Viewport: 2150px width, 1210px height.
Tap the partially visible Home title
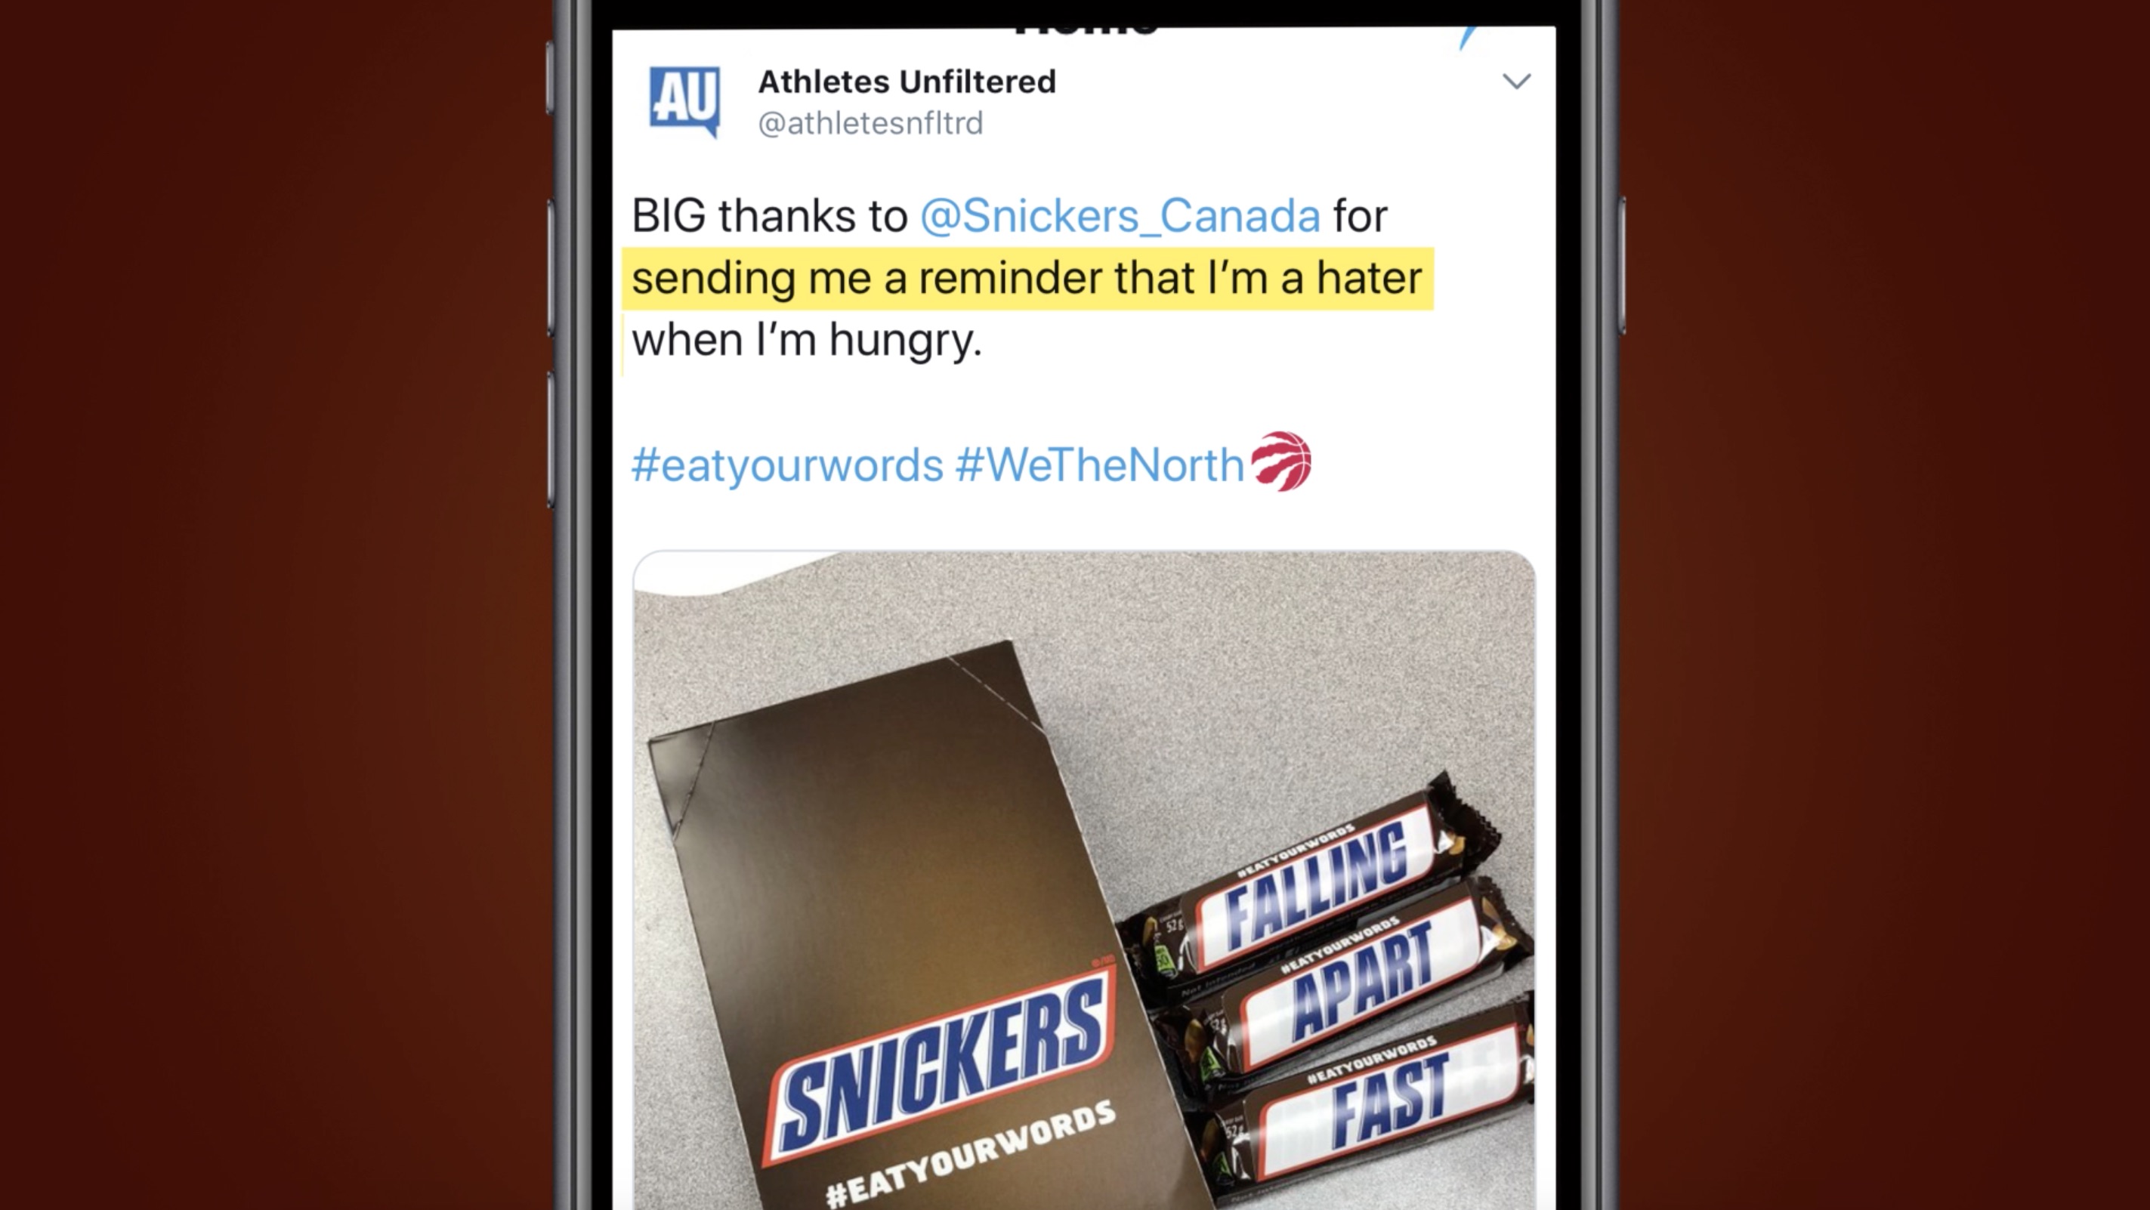click(x=1086, y=32)
